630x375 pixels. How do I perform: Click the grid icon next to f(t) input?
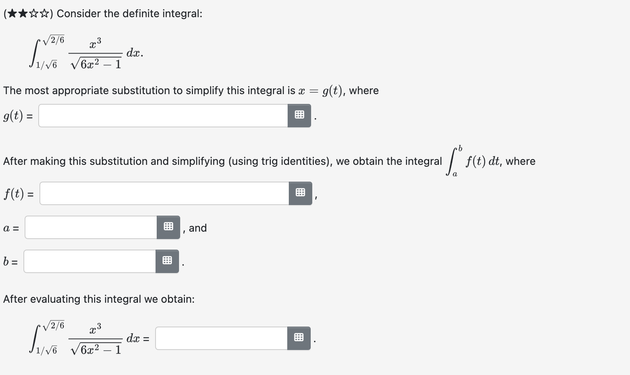300,192
